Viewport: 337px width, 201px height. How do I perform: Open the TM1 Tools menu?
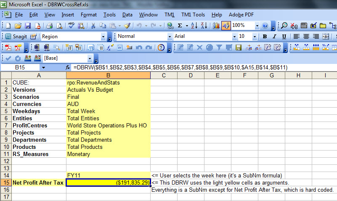[x=193, y=15]
